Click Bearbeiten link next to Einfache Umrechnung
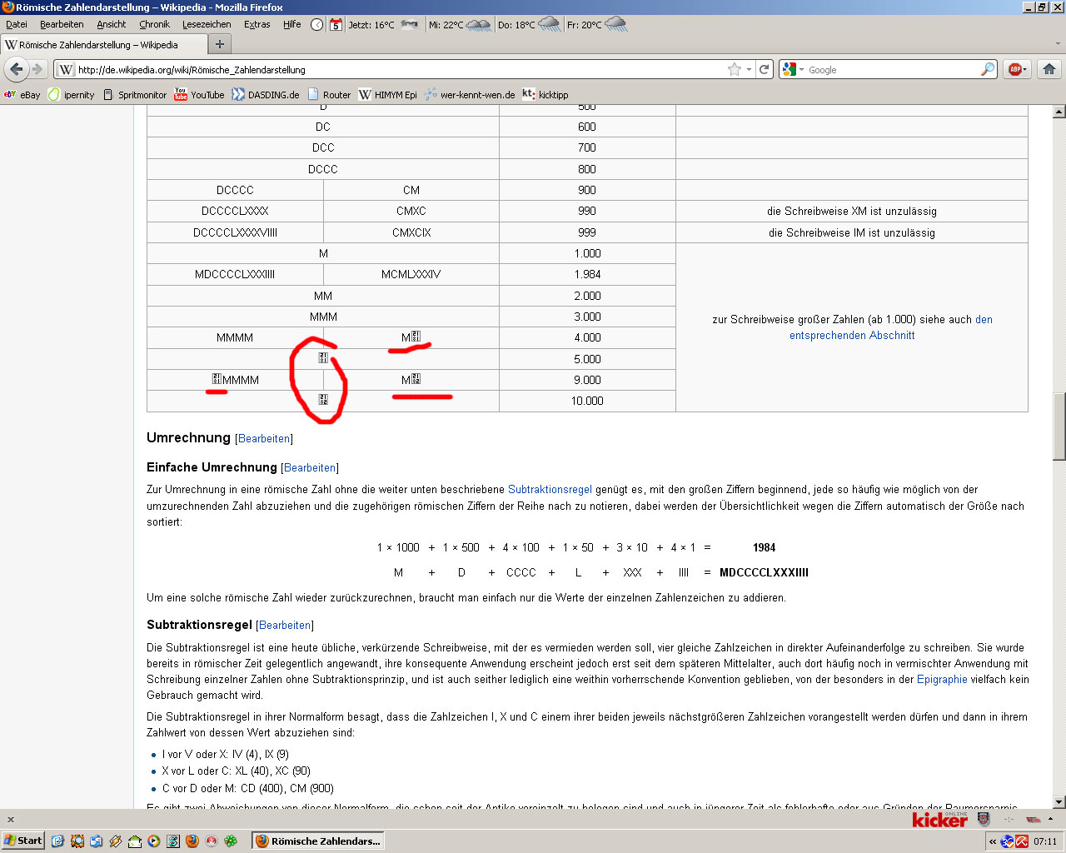Image resolution: width=1066 pixels, height=853 pixels. pyautogui.click(x=310, y=467)
